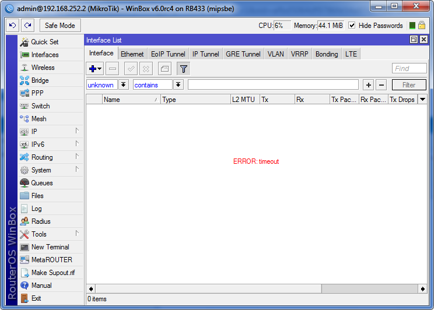Open Files in the sidebar

tap(51, 196)
